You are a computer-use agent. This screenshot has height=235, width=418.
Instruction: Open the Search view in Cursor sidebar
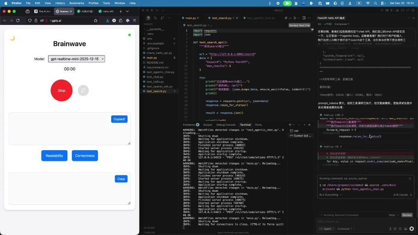[x=155, y=18]
